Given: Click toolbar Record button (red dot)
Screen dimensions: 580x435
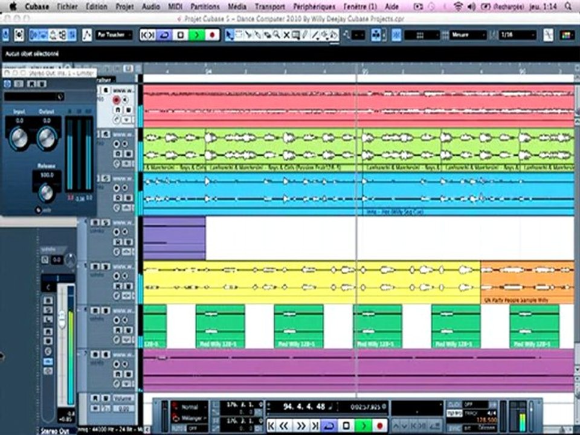Looking at the screenshot, I should tap(212, 35).
